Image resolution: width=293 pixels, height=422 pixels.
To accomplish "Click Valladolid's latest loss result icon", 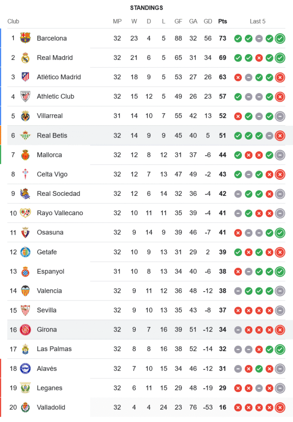I will tap(280, 407).
